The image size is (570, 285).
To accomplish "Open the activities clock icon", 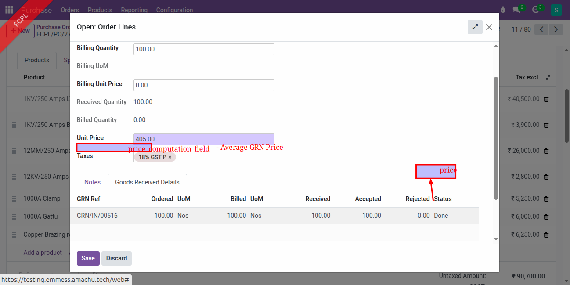I will pyautogui.click(x=536, y=10).
